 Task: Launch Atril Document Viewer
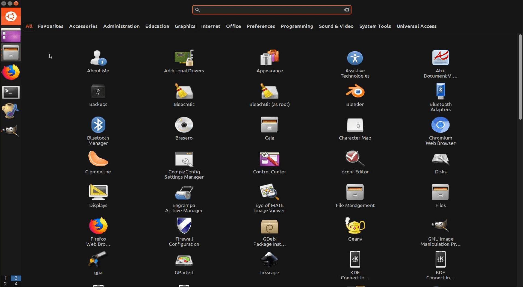[440, 64]
